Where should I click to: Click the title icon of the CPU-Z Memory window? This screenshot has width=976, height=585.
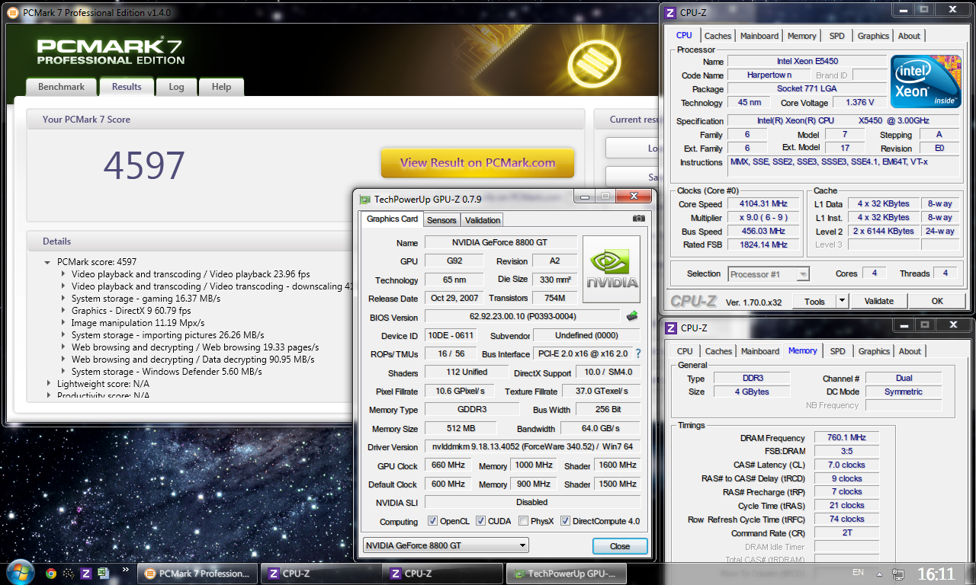pyautogui.click(x=671, y=328)
